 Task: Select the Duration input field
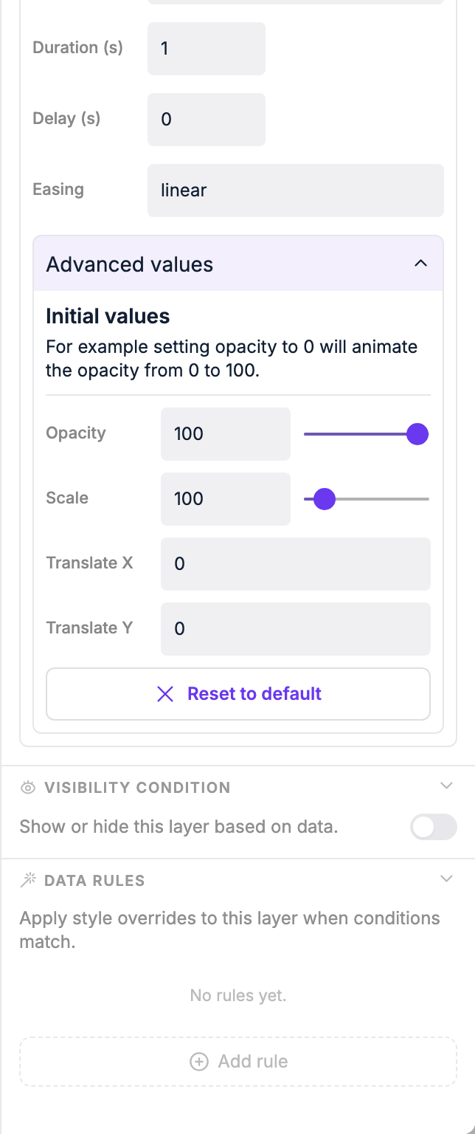point(206,49)
